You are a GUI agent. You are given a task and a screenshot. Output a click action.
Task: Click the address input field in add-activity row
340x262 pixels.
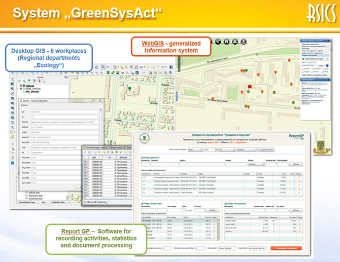202,164
